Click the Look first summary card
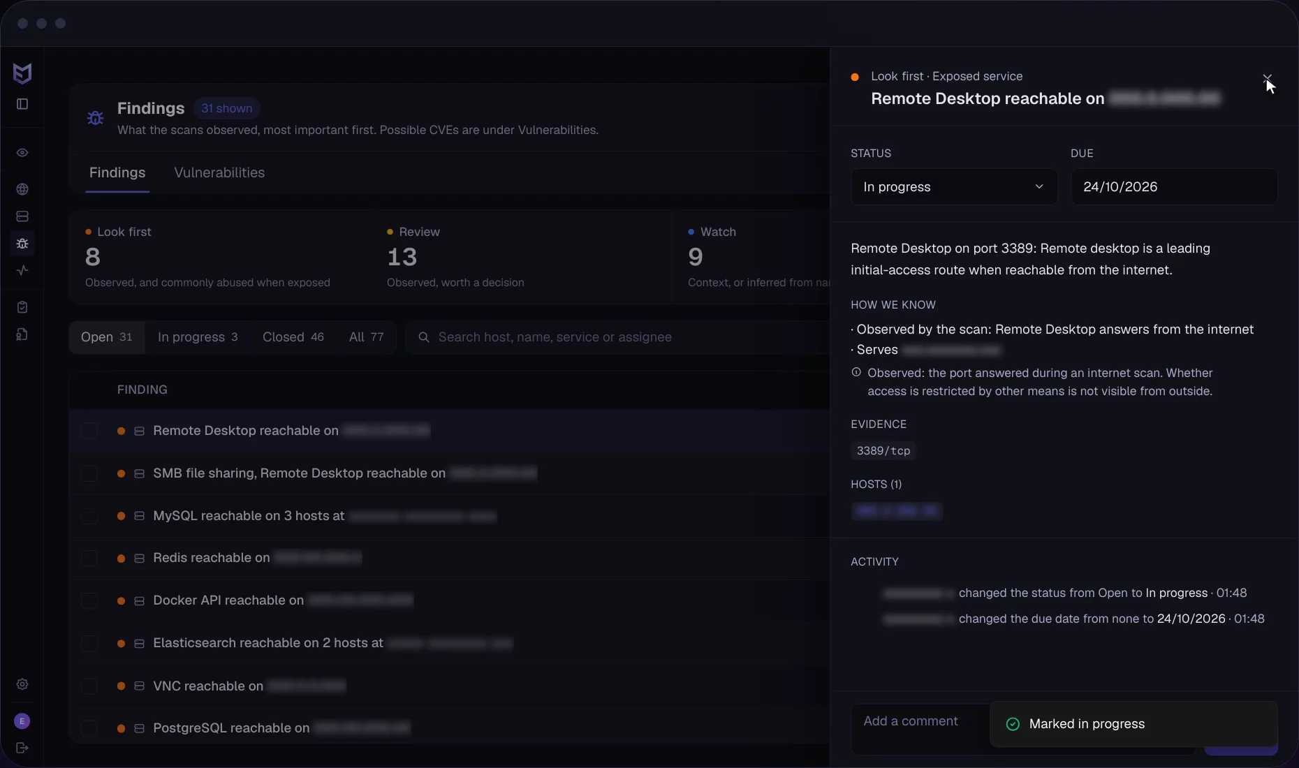The width and height of the screenshot is (1299, 768). click(219, 257)
